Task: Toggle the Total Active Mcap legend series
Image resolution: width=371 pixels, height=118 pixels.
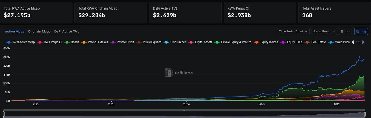Action: pos(20,42)
